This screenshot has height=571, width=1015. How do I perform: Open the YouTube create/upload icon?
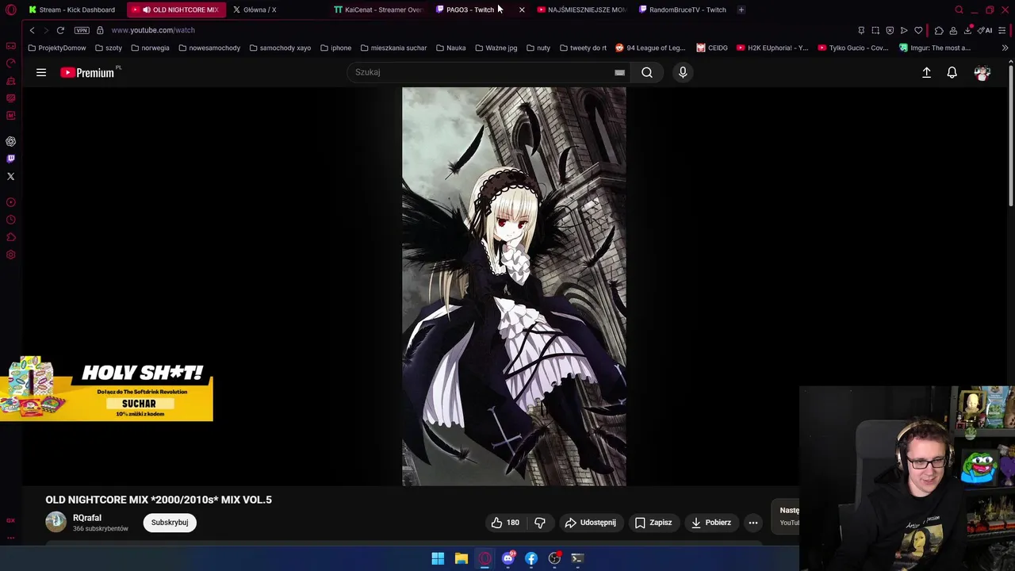tap(926, 72)
